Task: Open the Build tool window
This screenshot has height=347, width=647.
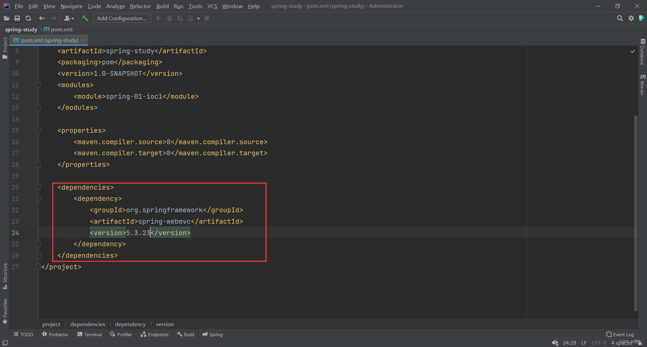Action: point(186,334)
